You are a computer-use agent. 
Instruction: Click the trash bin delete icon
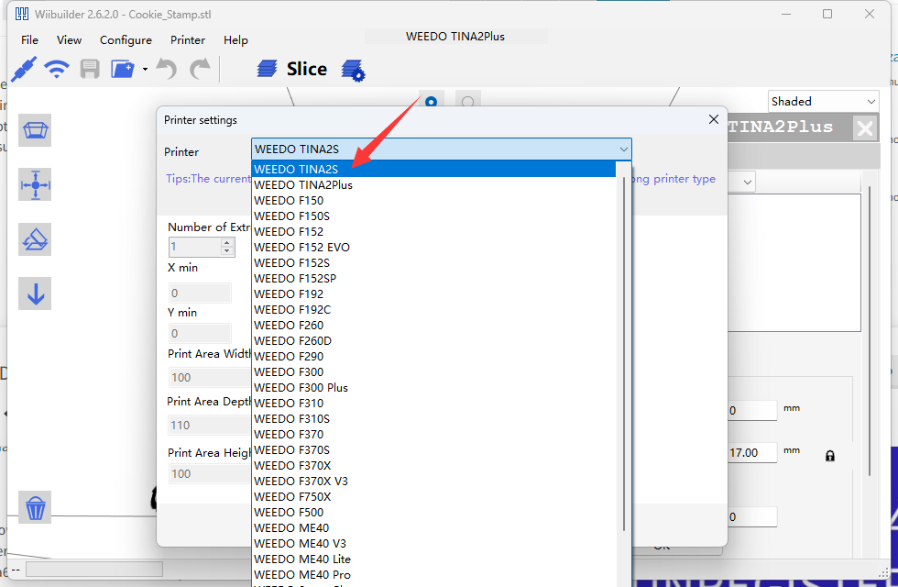point(36,507)
